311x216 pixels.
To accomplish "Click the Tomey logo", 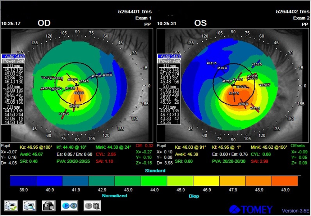I will pos(251,210).
